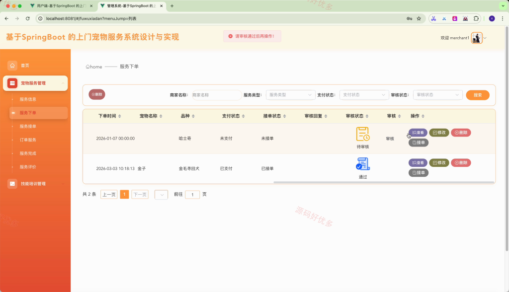Open the 支付状态 filter dropdown
509x292 pixels.
364,95
